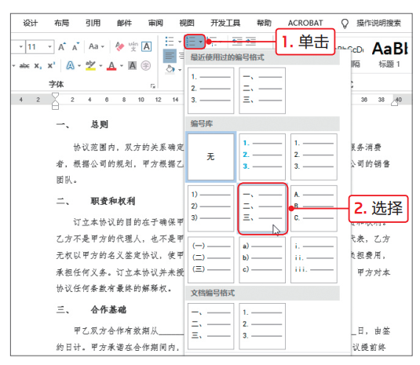Click the numbering list button
420x365 pixels.
pyautogui.click(x=195, y=42)
